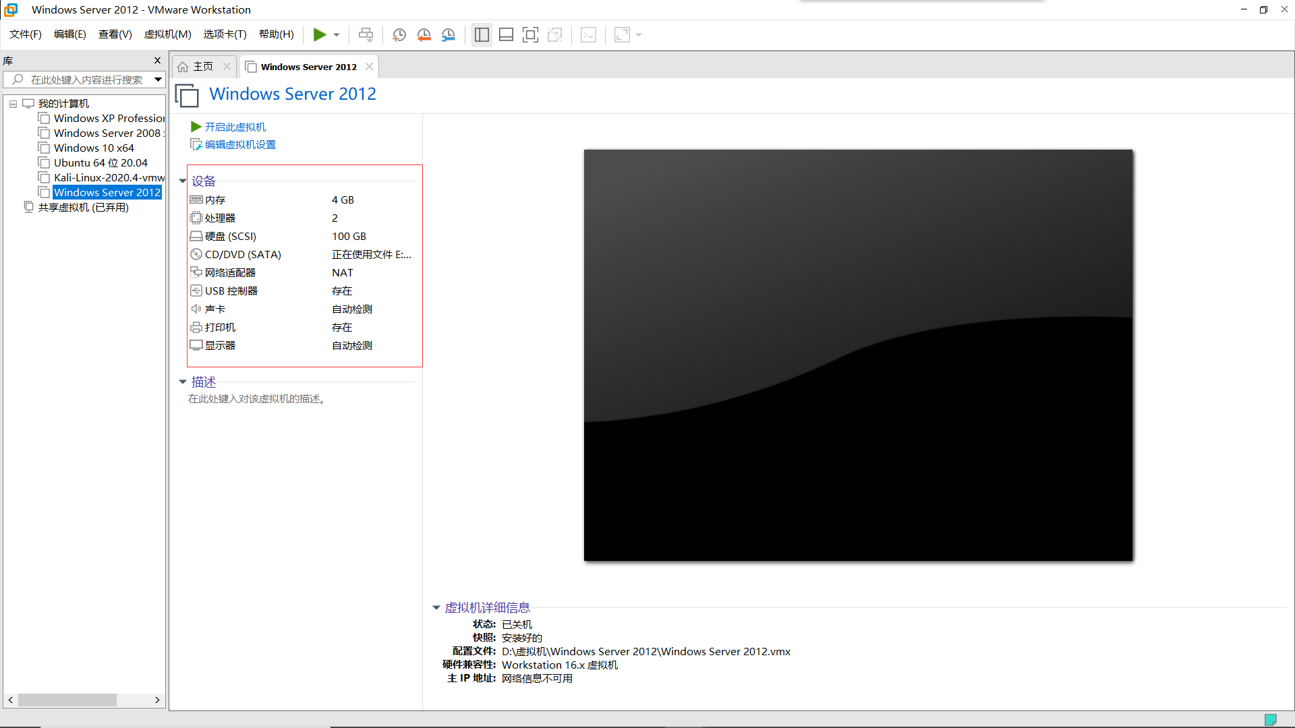
Task: Click the full screen mode icon
Action: click(530, 34)
